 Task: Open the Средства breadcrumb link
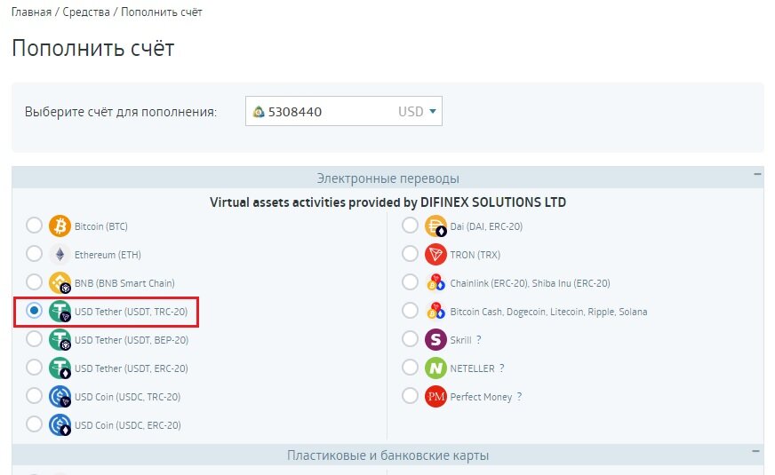click(86, 12)
